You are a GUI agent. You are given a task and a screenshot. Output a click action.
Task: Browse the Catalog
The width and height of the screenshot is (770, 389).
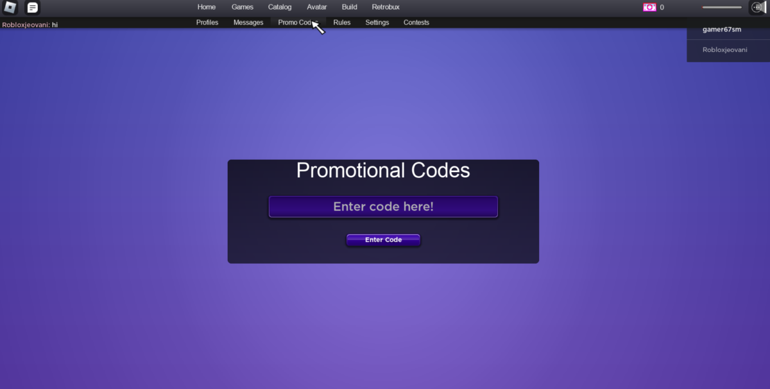coord(280,7)
